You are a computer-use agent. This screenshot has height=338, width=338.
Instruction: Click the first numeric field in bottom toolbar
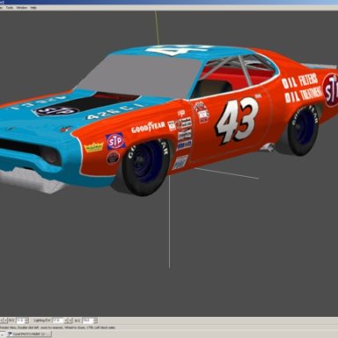20,320
